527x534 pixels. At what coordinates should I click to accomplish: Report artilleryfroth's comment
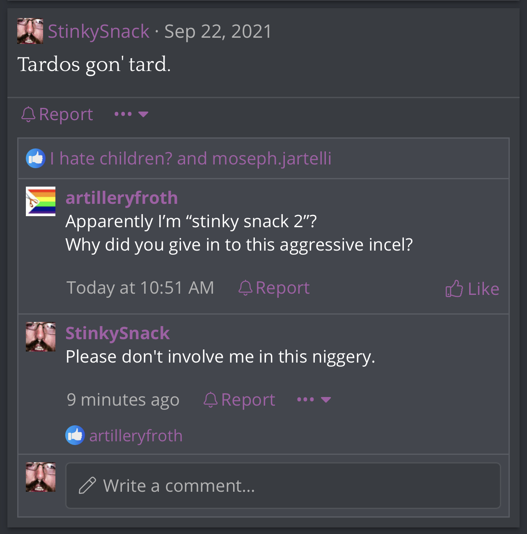coord(274,288)
